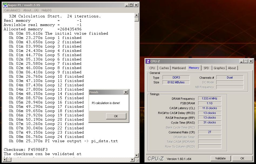Maximize the Super PI window
256x164 pixels.
(x=131, y=5)
